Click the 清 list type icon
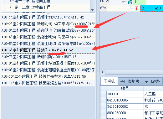The image size is (163, 119). pos(130,2)
